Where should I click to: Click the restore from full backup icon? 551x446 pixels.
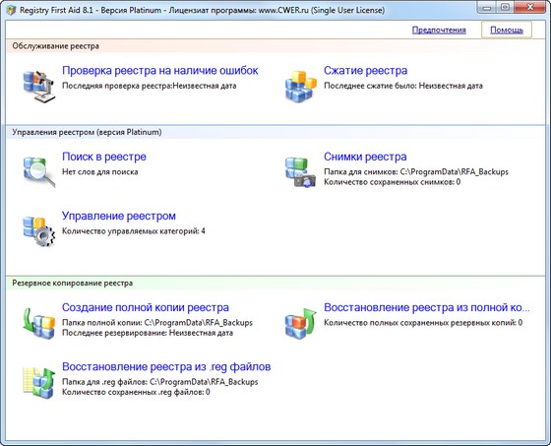(300, 323)
